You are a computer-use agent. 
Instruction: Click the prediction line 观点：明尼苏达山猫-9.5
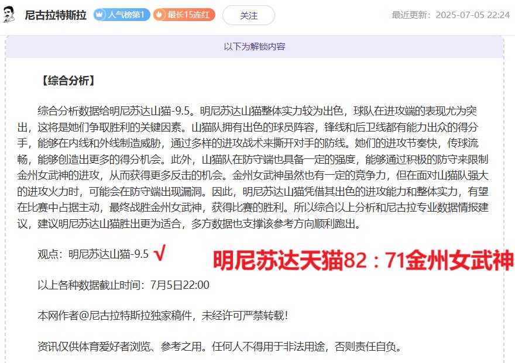(93, 254)
